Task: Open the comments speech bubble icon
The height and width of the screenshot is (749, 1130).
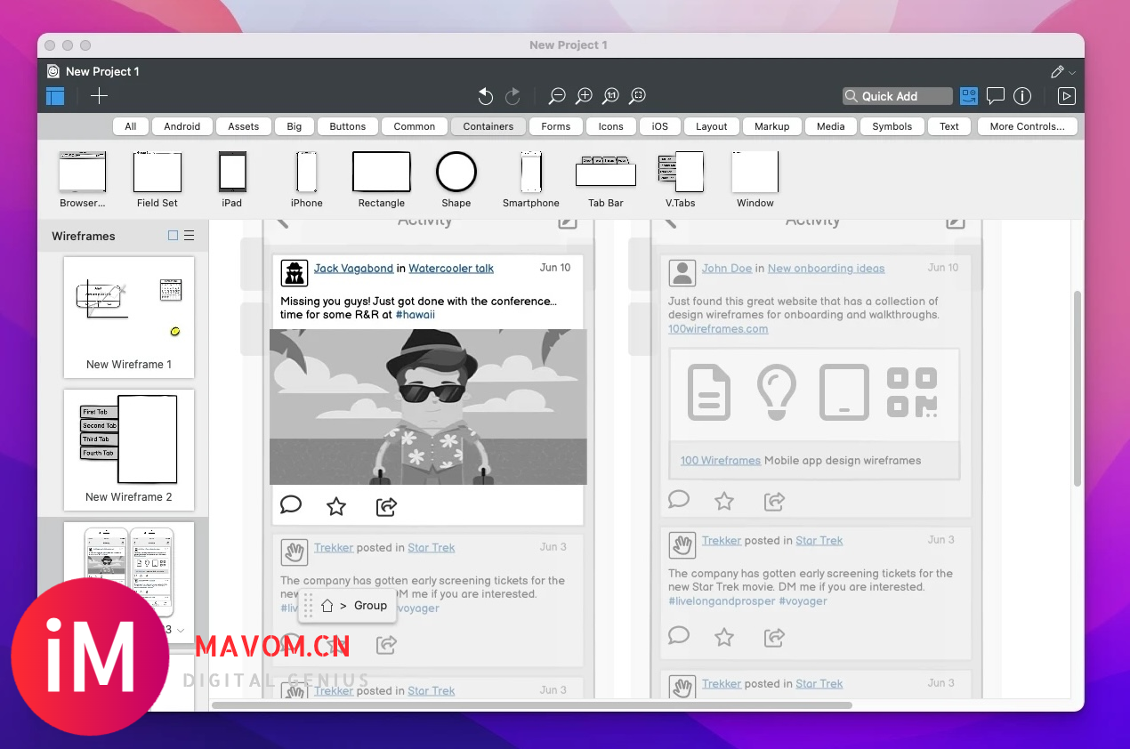Action: click(x=996, y=96)
